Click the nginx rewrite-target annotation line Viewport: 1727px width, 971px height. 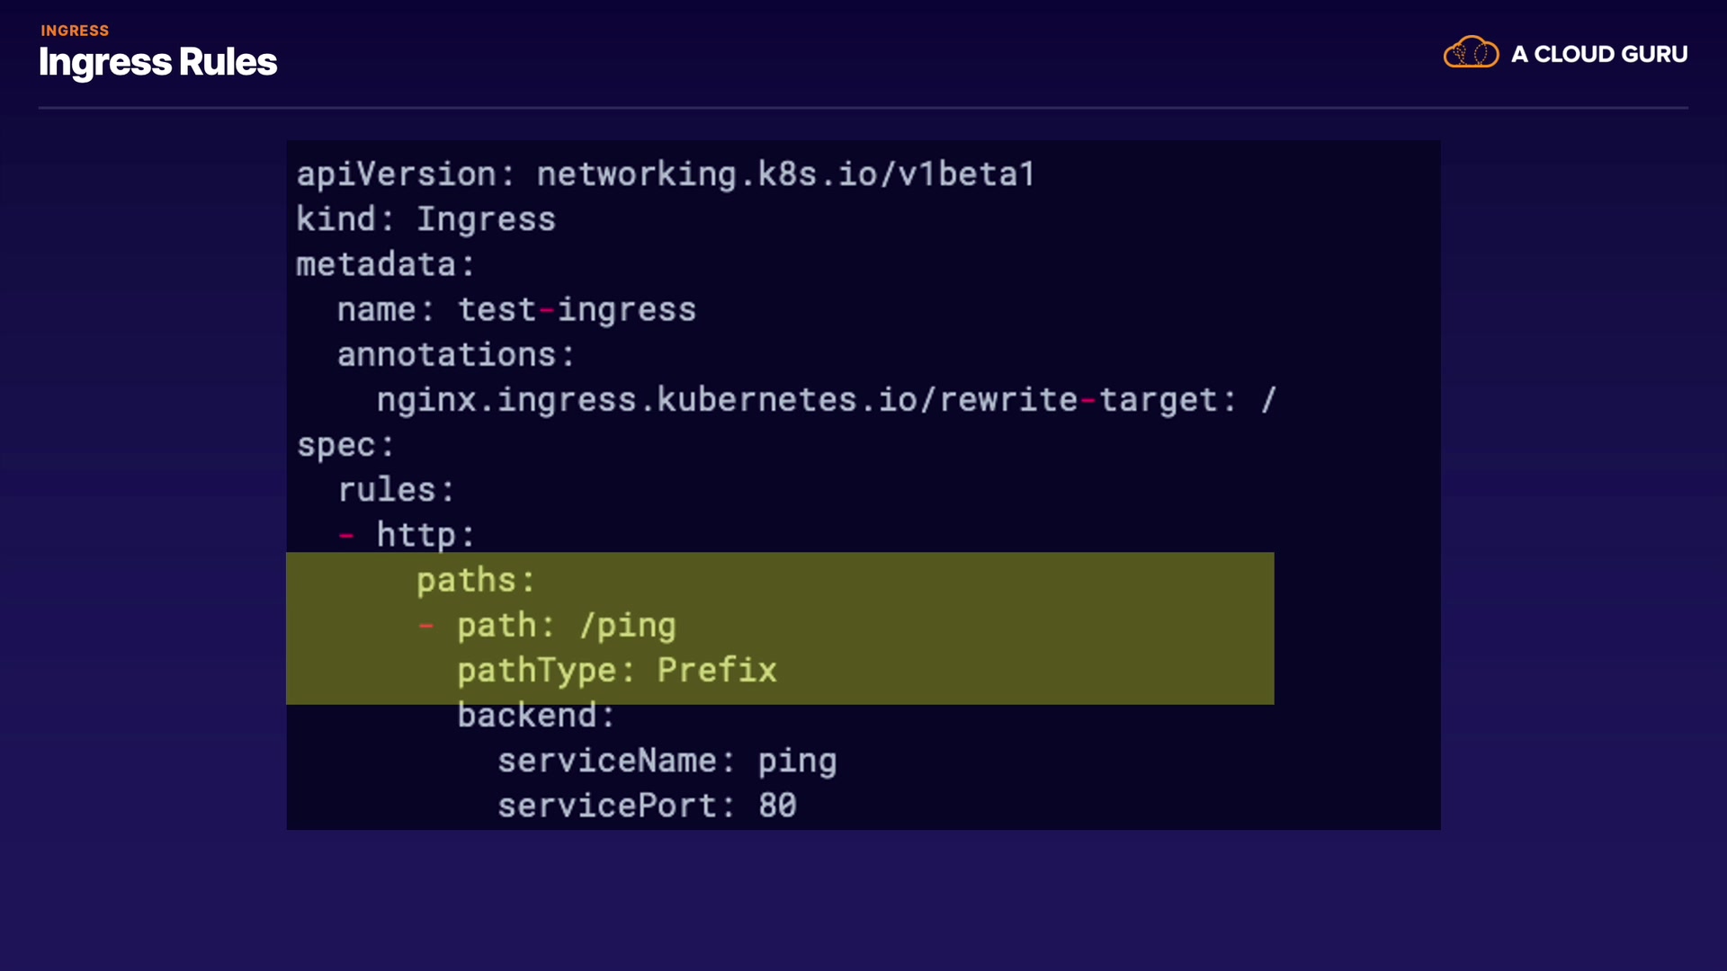coord(826,400)
